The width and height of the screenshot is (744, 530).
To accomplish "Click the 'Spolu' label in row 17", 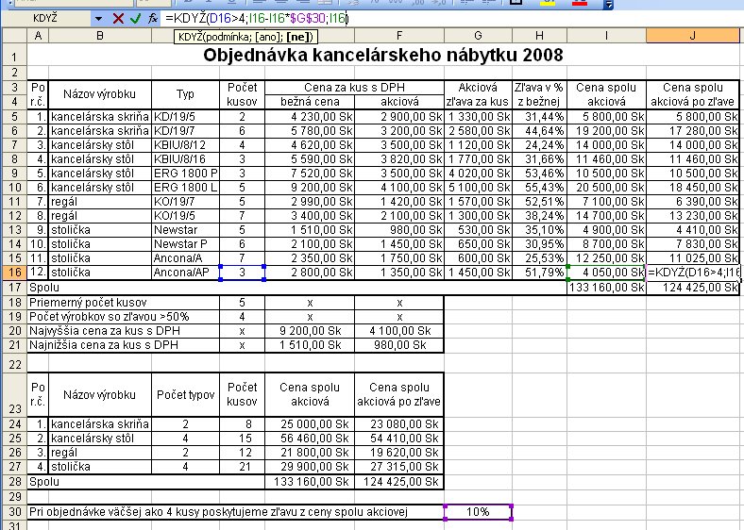I will [x=44, y=288].
